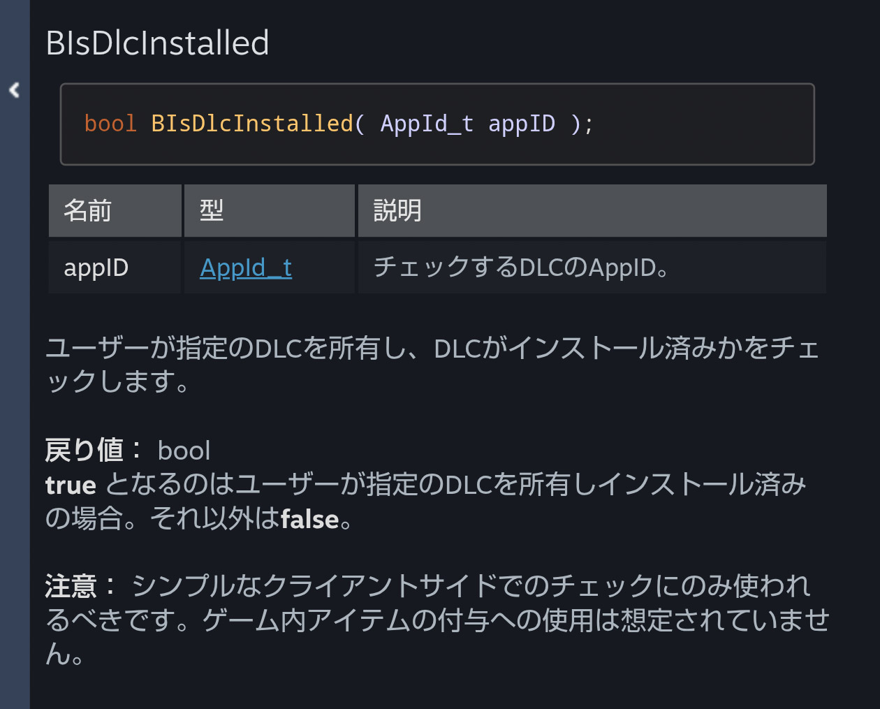This screenshot has width=880, height=709.
Task: Open the AppId_t type link
Action: click(x=246, y=268)
